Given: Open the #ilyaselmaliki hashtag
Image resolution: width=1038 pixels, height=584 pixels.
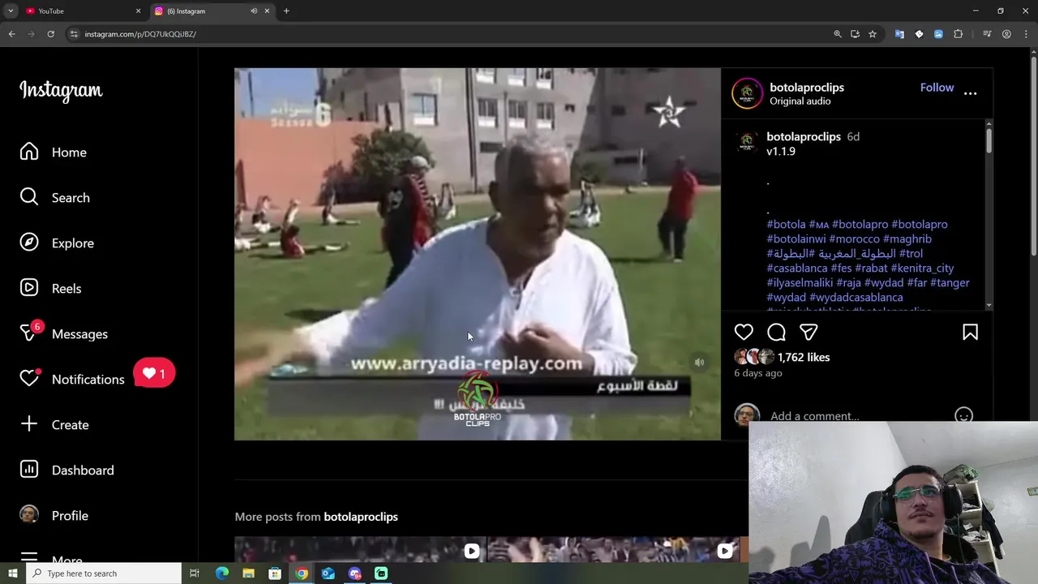Looking at the screenshot, I should [x=800, y=282].
